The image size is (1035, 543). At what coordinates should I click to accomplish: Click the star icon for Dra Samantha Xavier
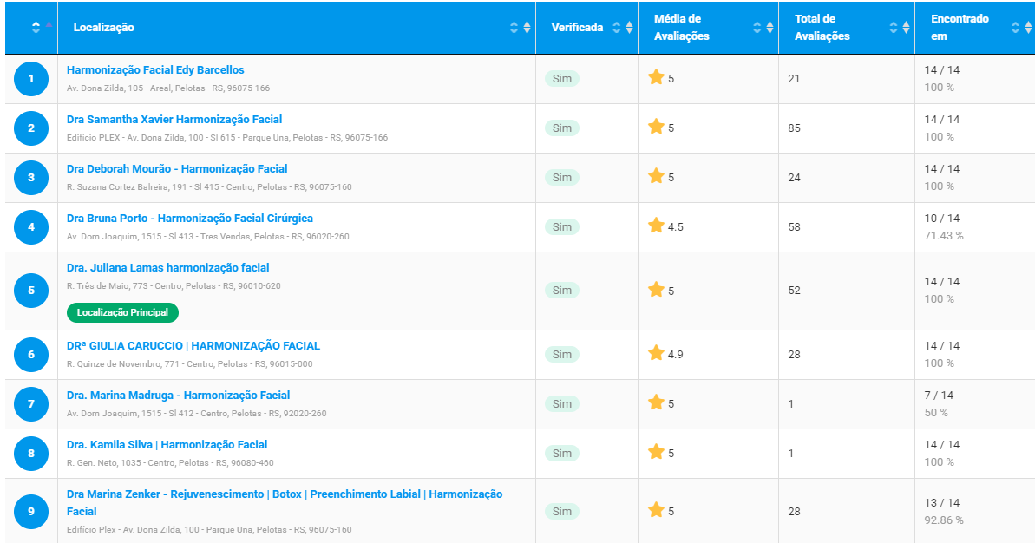656,127
